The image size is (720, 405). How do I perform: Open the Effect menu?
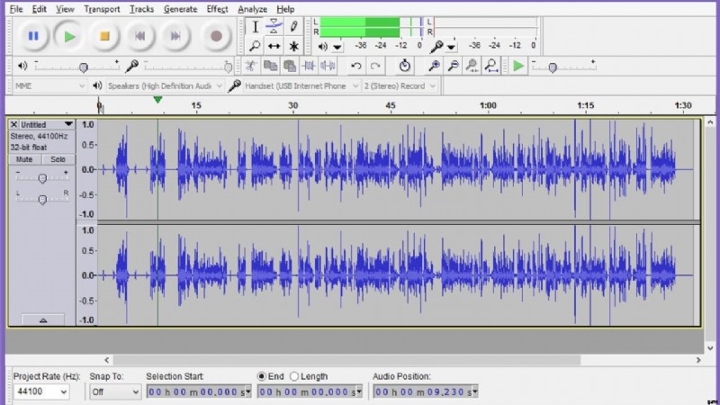click(x=217, y=9)
